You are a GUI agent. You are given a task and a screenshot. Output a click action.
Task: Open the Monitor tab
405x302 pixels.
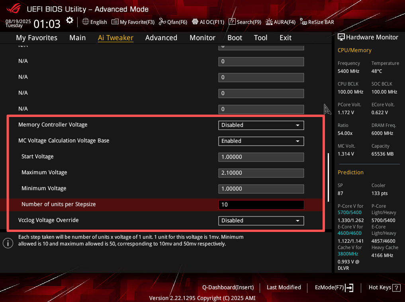[202, 38]
